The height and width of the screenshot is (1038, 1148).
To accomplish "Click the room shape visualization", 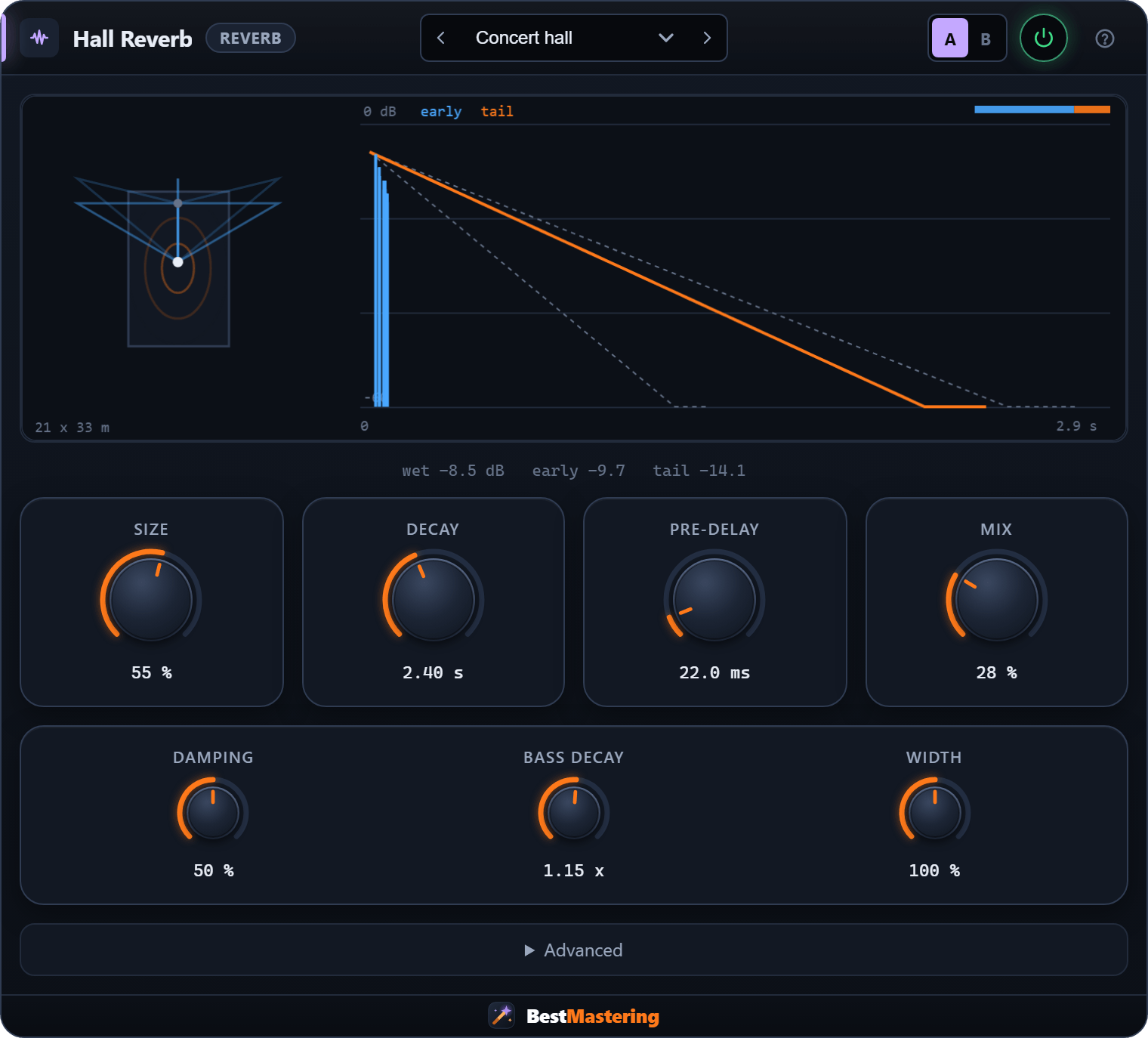I will (x=178, y=262).
